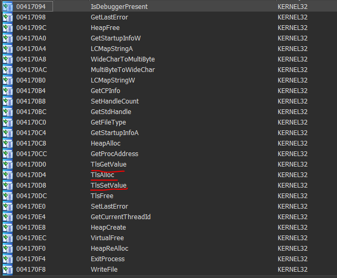Click the icon beside WriteFile

8,270
